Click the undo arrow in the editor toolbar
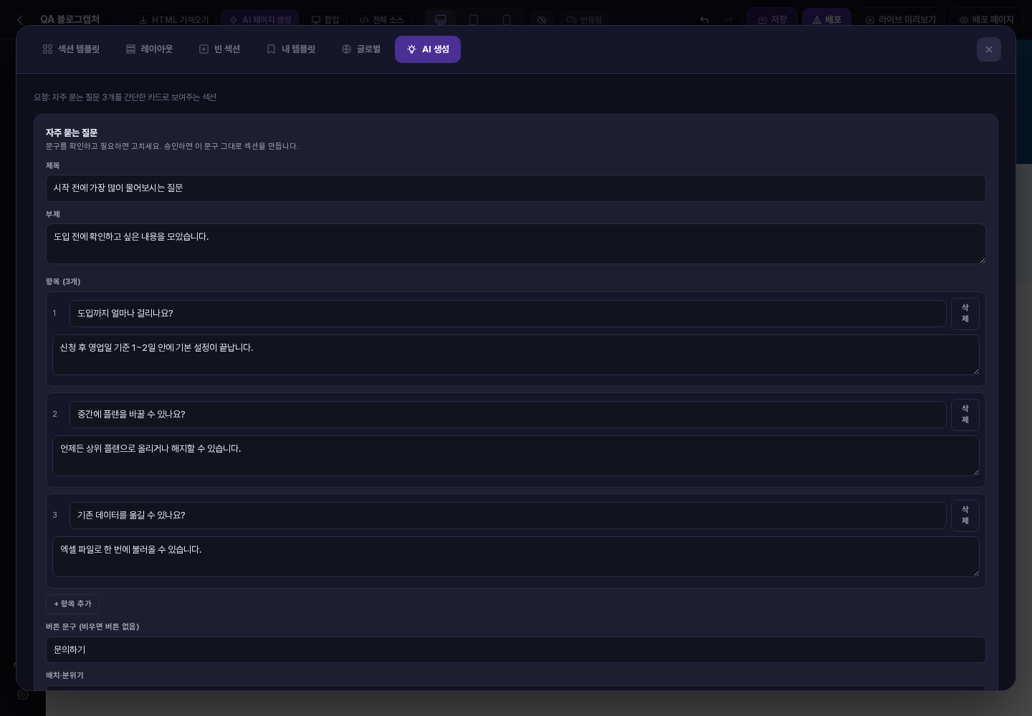The width and height of the screenshot is (1032, 716). click(704, 20)
